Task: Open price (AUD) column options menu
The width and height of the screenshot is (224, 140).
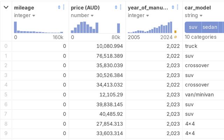Action: (121, 7)
